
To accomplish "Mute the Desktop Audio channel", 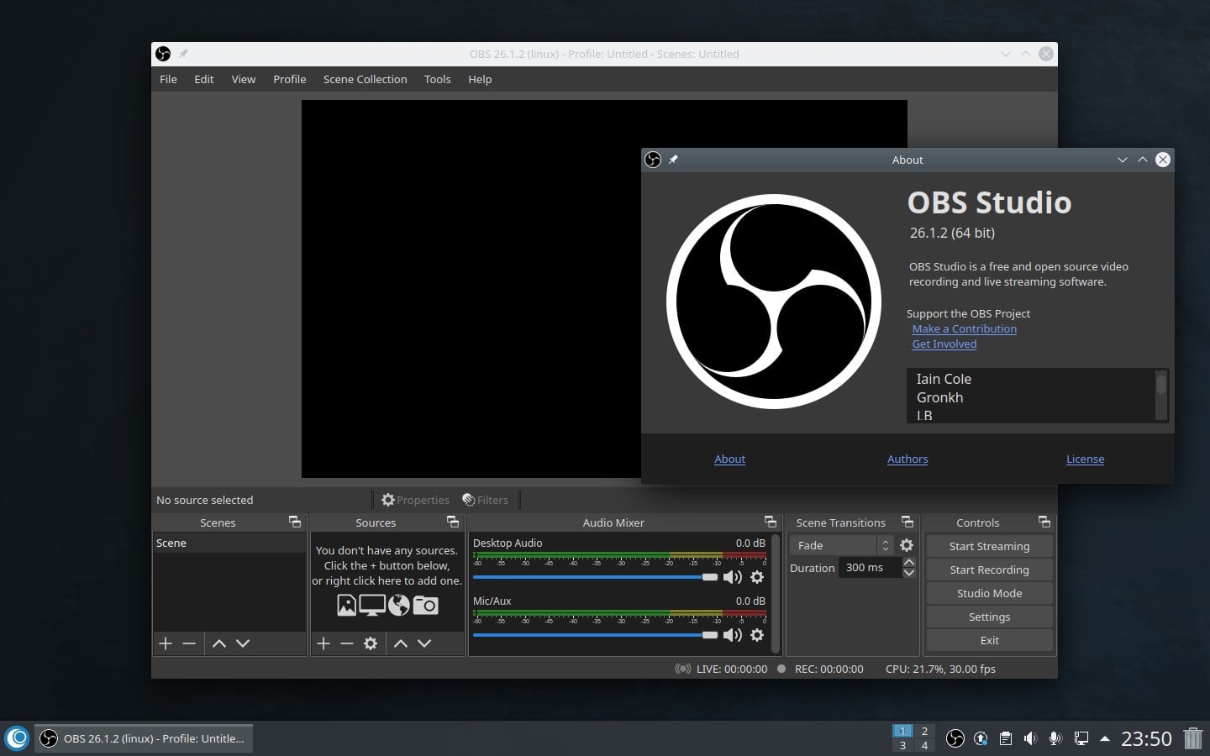I will coord(733,577).
